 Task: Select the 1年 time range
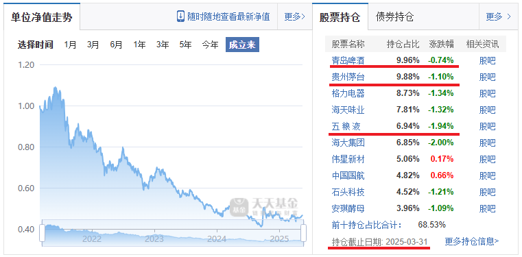click(x=139, y=45)
